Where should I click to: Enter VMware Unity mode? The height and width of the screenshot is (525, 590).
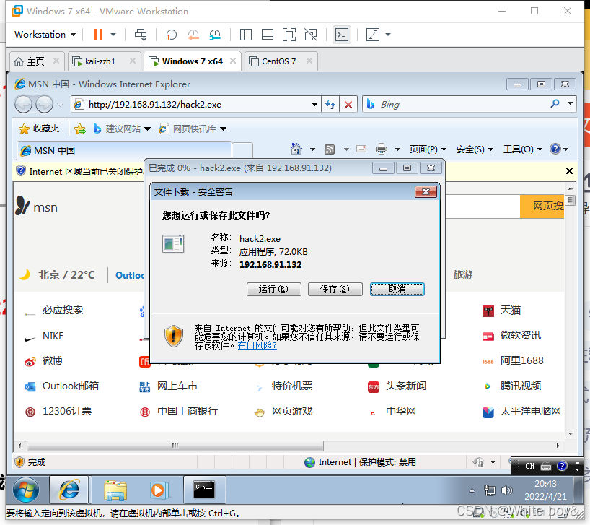click(311, 35)
